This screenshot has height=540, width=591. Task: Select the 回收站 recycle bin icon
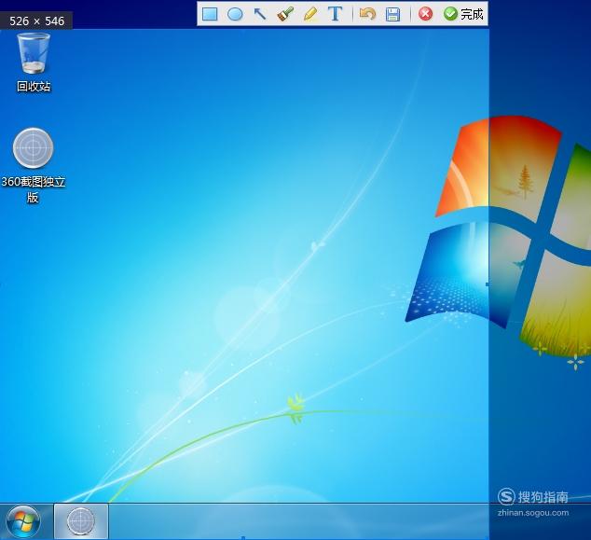pos(34,62)
